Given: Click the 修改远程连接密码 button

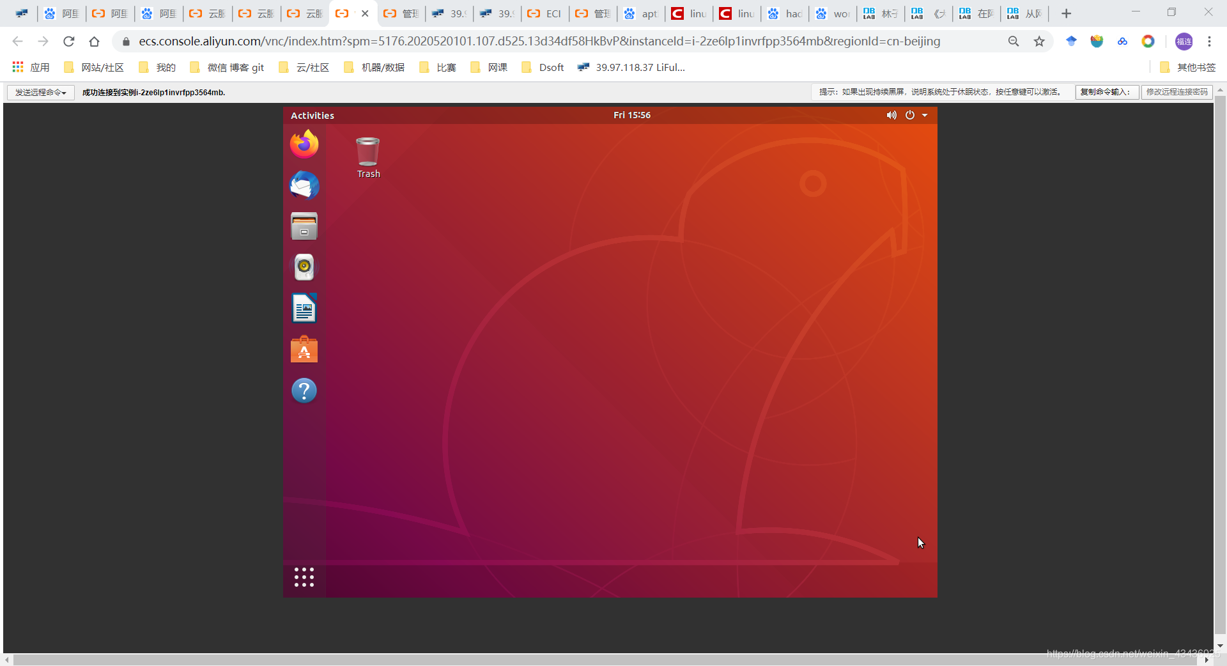Looking at the screenshot, I should pyautogui.click(x=1177, y=92).
